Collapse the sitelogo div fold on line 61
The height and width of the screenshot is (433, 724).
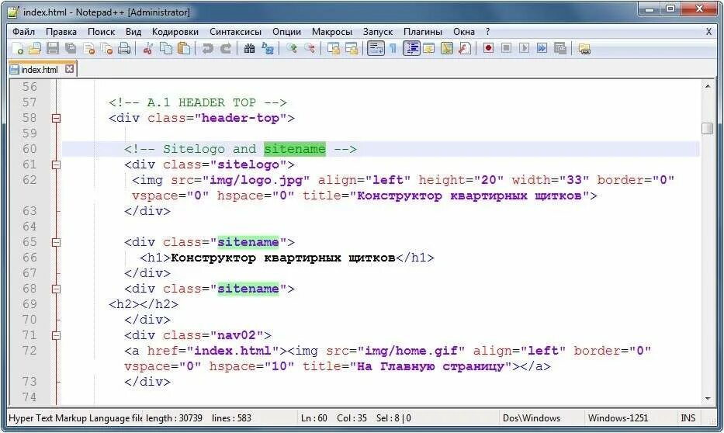tap(57, 165)
